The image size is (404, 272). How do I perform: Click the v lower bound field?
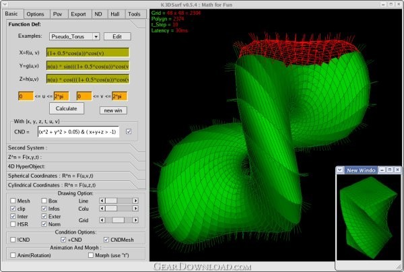point(84,96)
